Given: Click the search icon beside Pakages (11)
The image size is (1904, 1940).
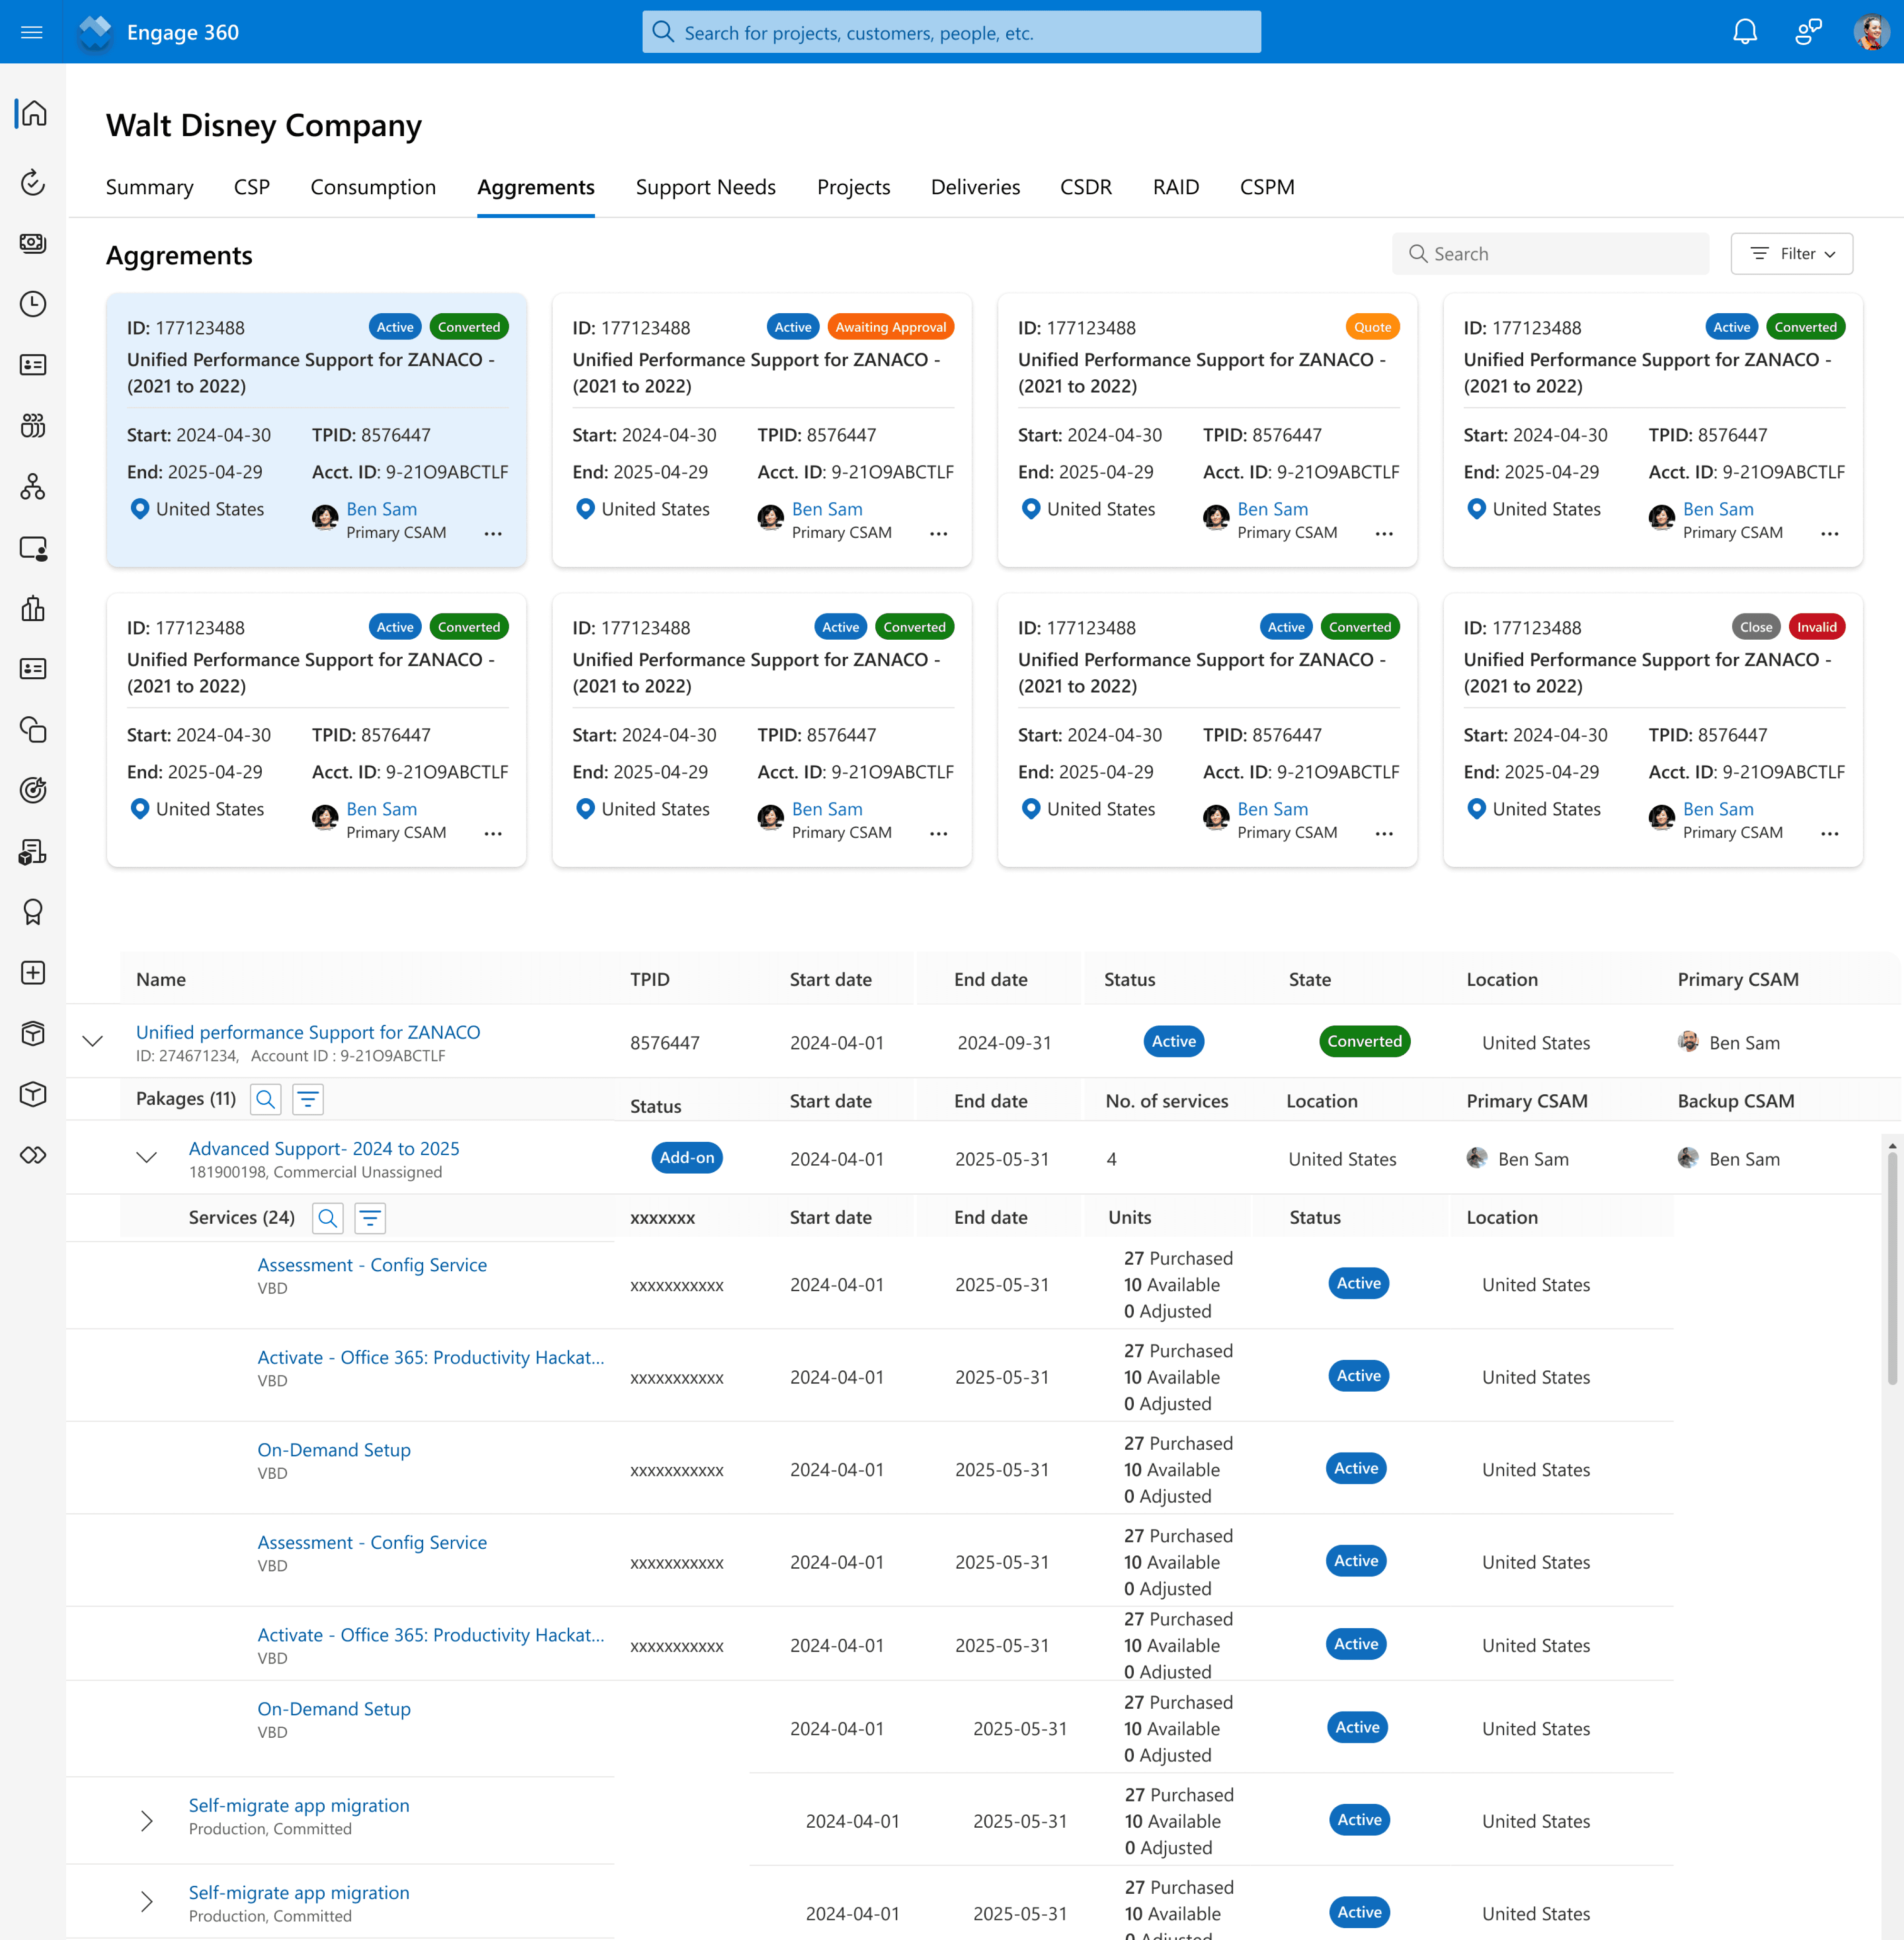Looking at the screenshot, I should click(265, 1100).
